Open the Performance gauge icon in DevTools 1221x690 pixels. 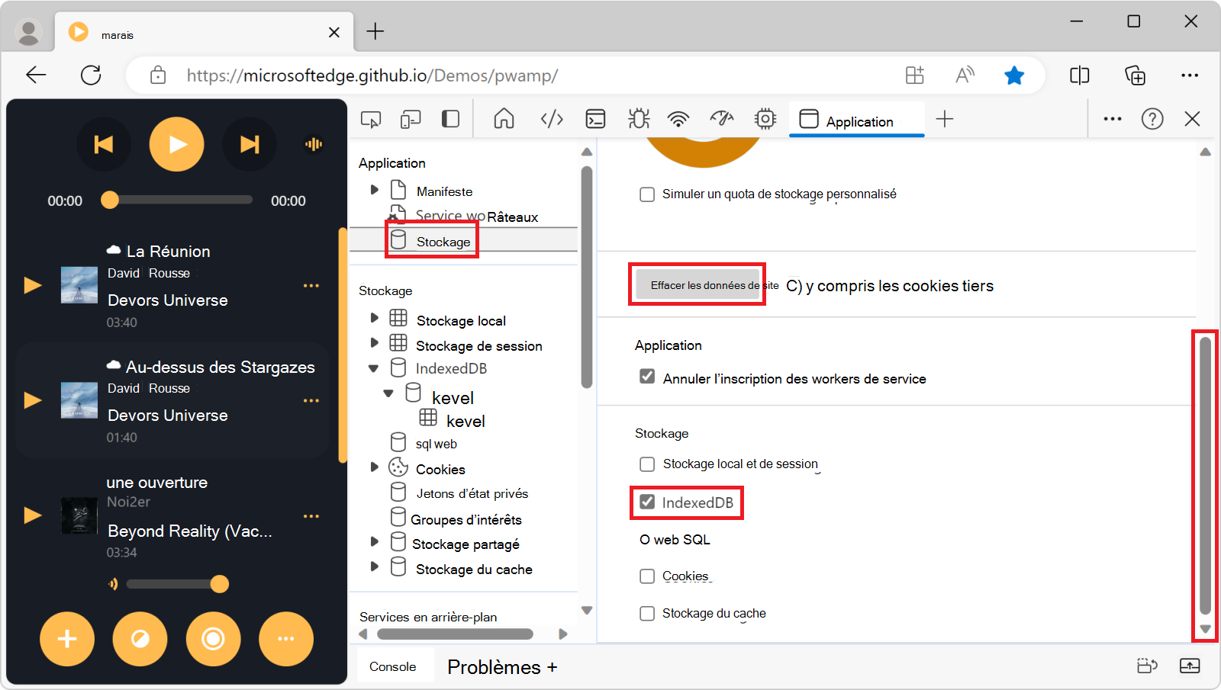(x=721, y=119)
